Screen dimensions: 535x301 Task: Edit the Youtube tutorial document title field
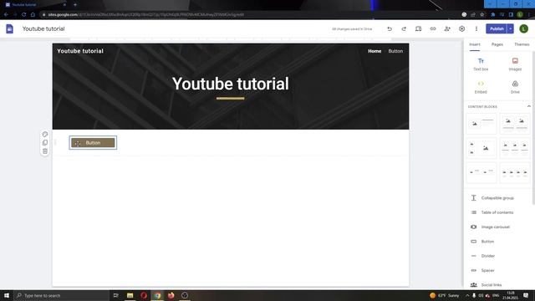(x=43, y=29)
